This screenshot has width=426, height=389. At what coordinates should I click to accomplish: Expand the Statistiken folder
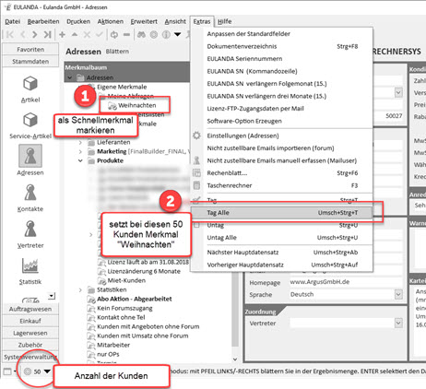(80, 289)
